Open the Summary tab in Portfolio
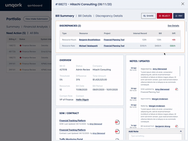 [x=13, y=27]
